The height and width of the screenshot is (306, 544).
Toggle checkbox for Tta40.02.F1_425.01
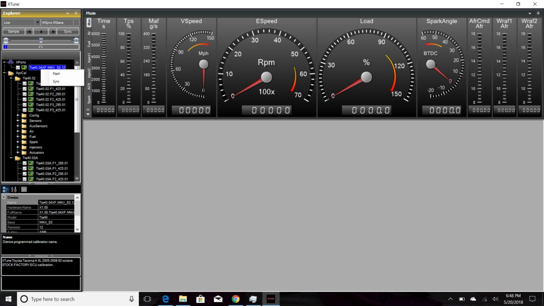[x=25, y=89]
